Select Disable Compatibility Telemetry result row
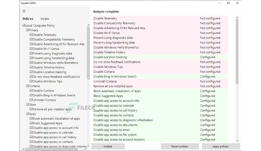 point(160,23)
